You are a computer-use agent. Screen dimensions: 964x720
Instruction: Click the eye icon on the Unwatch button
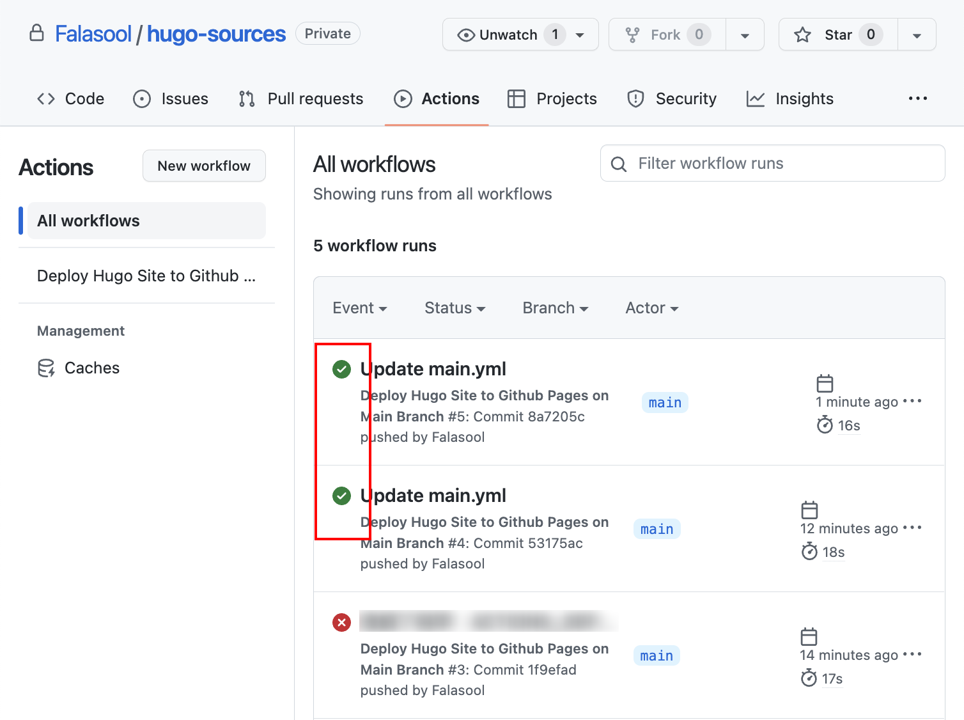(467, 35)
